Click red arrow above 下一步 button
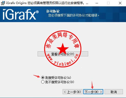The image size is (126, 98). (x=92, y=85)
